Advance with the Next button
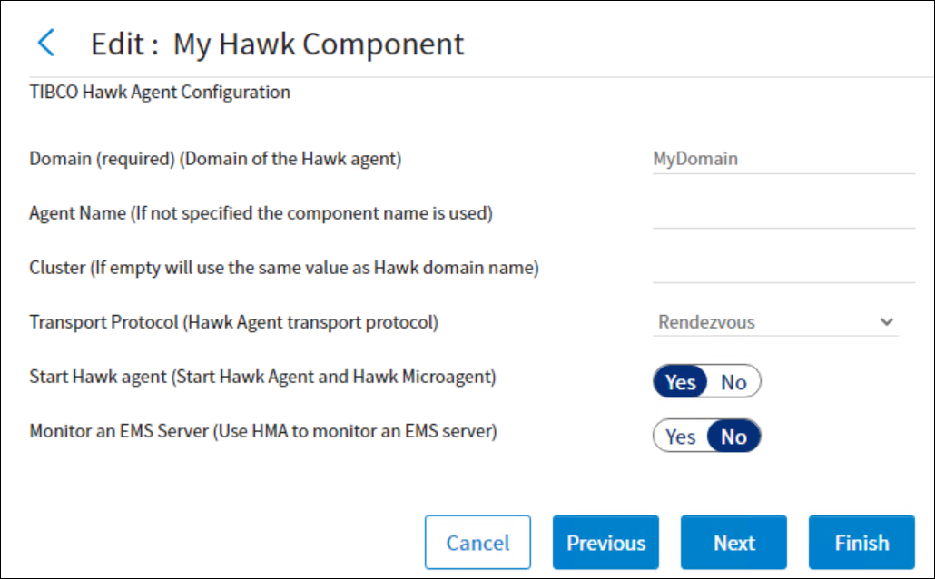935x579 pixels. (x=733, y=543)
